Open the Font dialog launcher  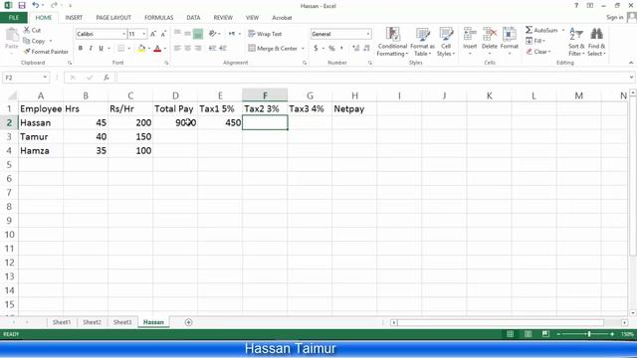click(x=166, y=63)
